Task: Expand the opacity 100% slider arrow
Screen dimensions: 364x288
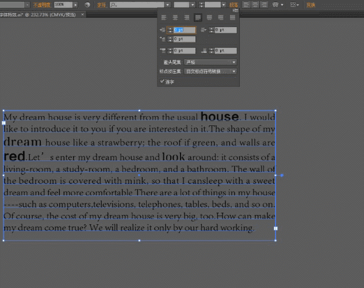Action: pos(75,5)
